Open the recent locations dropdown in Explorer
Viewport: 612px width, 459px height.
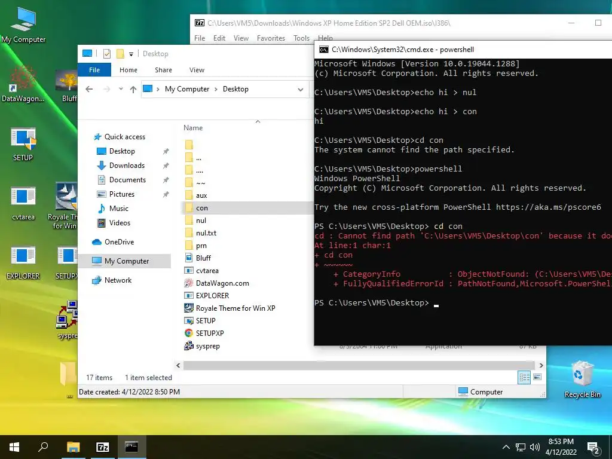[x=121, y=89]
